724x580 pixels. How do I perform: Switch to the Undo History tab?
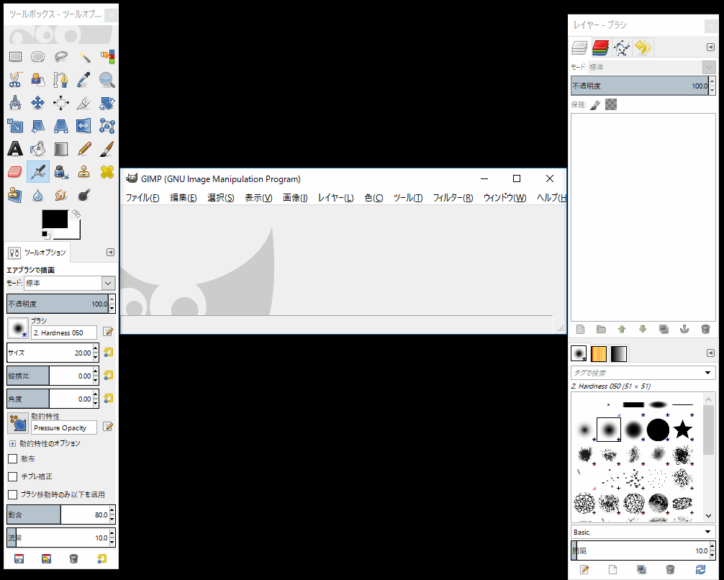[x=643, y=47]
